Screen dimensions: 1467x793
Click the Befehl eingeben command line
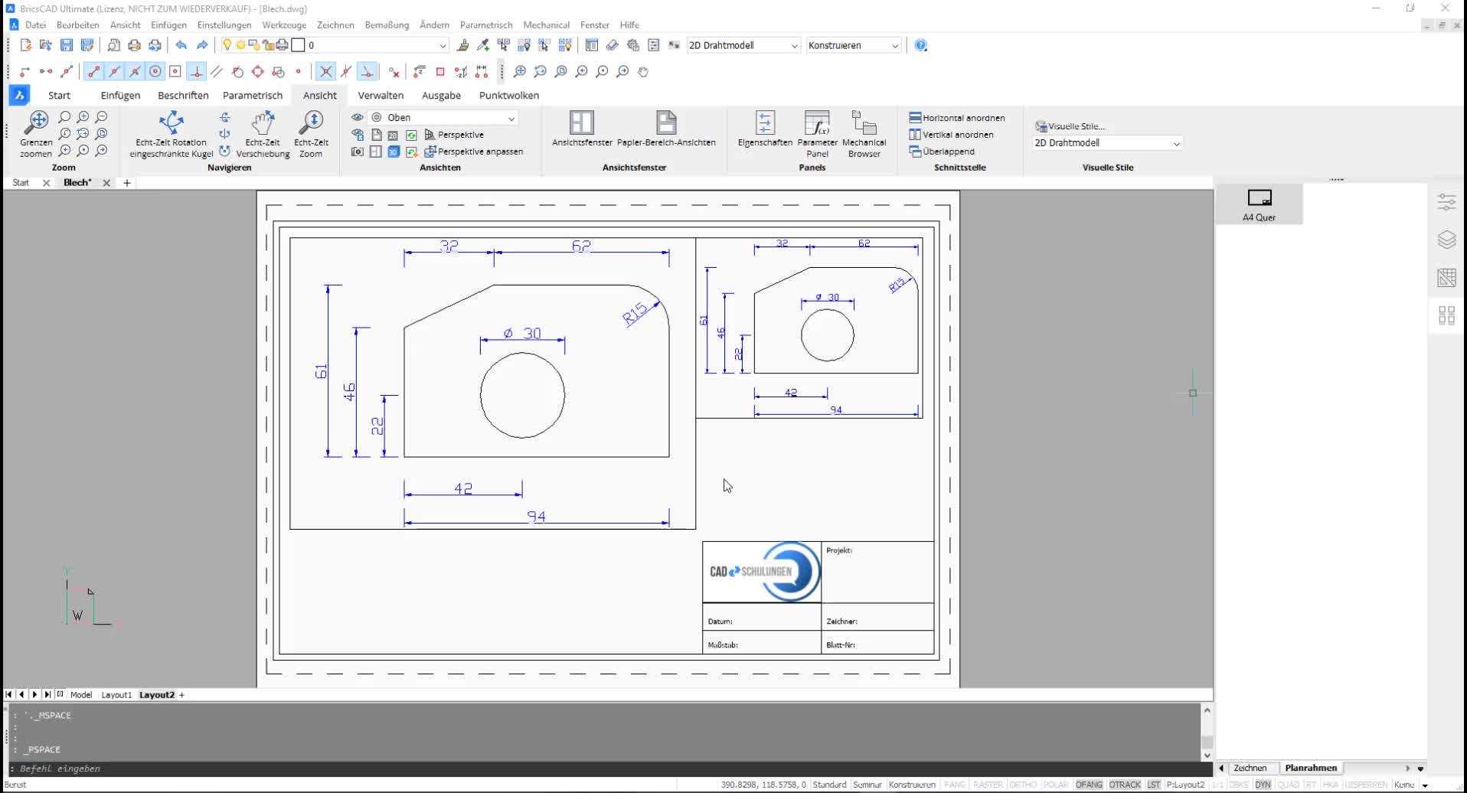(601, 769)
